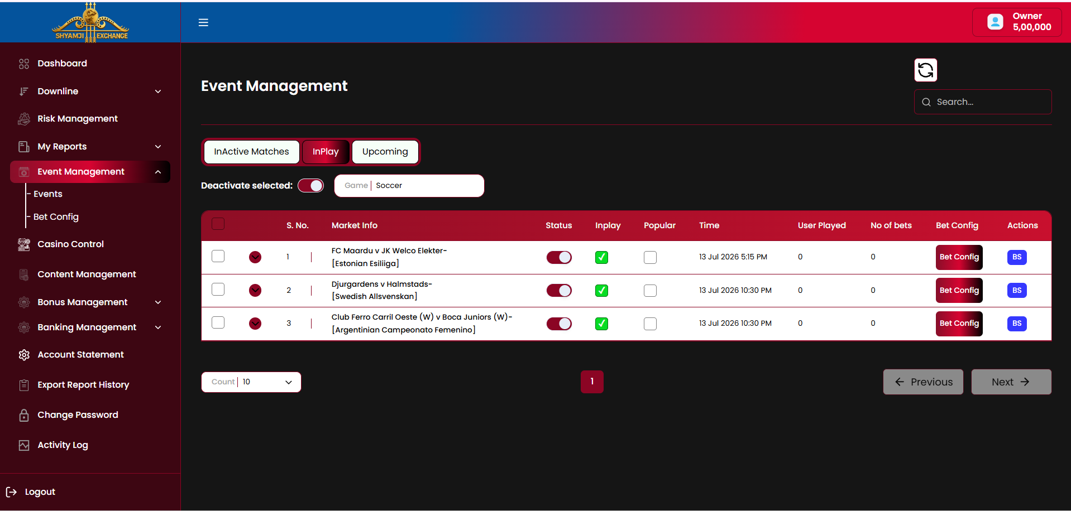
Task: Expand row details for FC Maardu match
Action: [x=255, y=257]
